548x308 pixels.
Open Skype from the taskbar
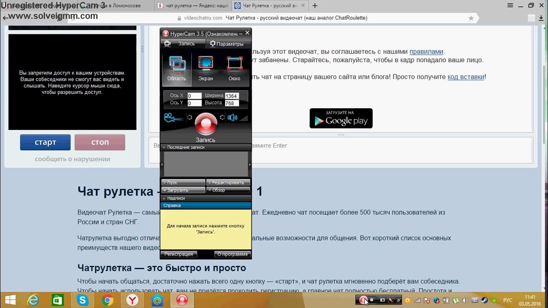[82, 301]
